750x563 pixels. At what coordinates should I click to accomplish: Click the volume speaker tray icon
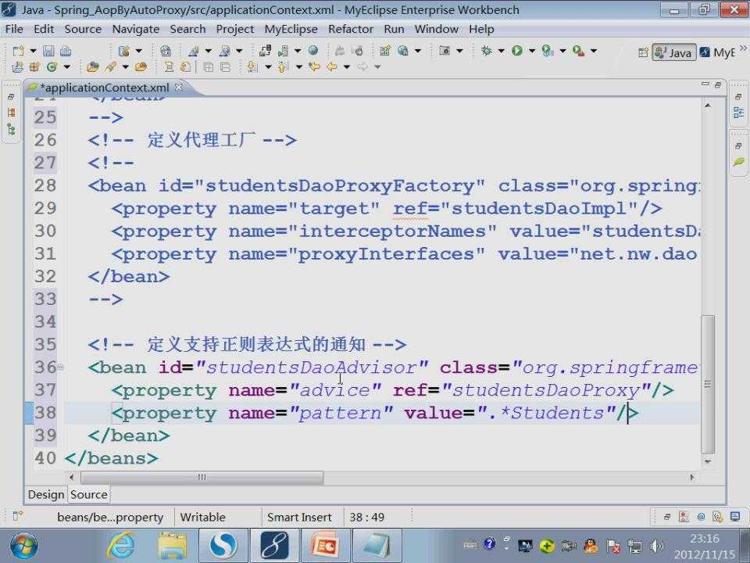click(x=656, y=546)
